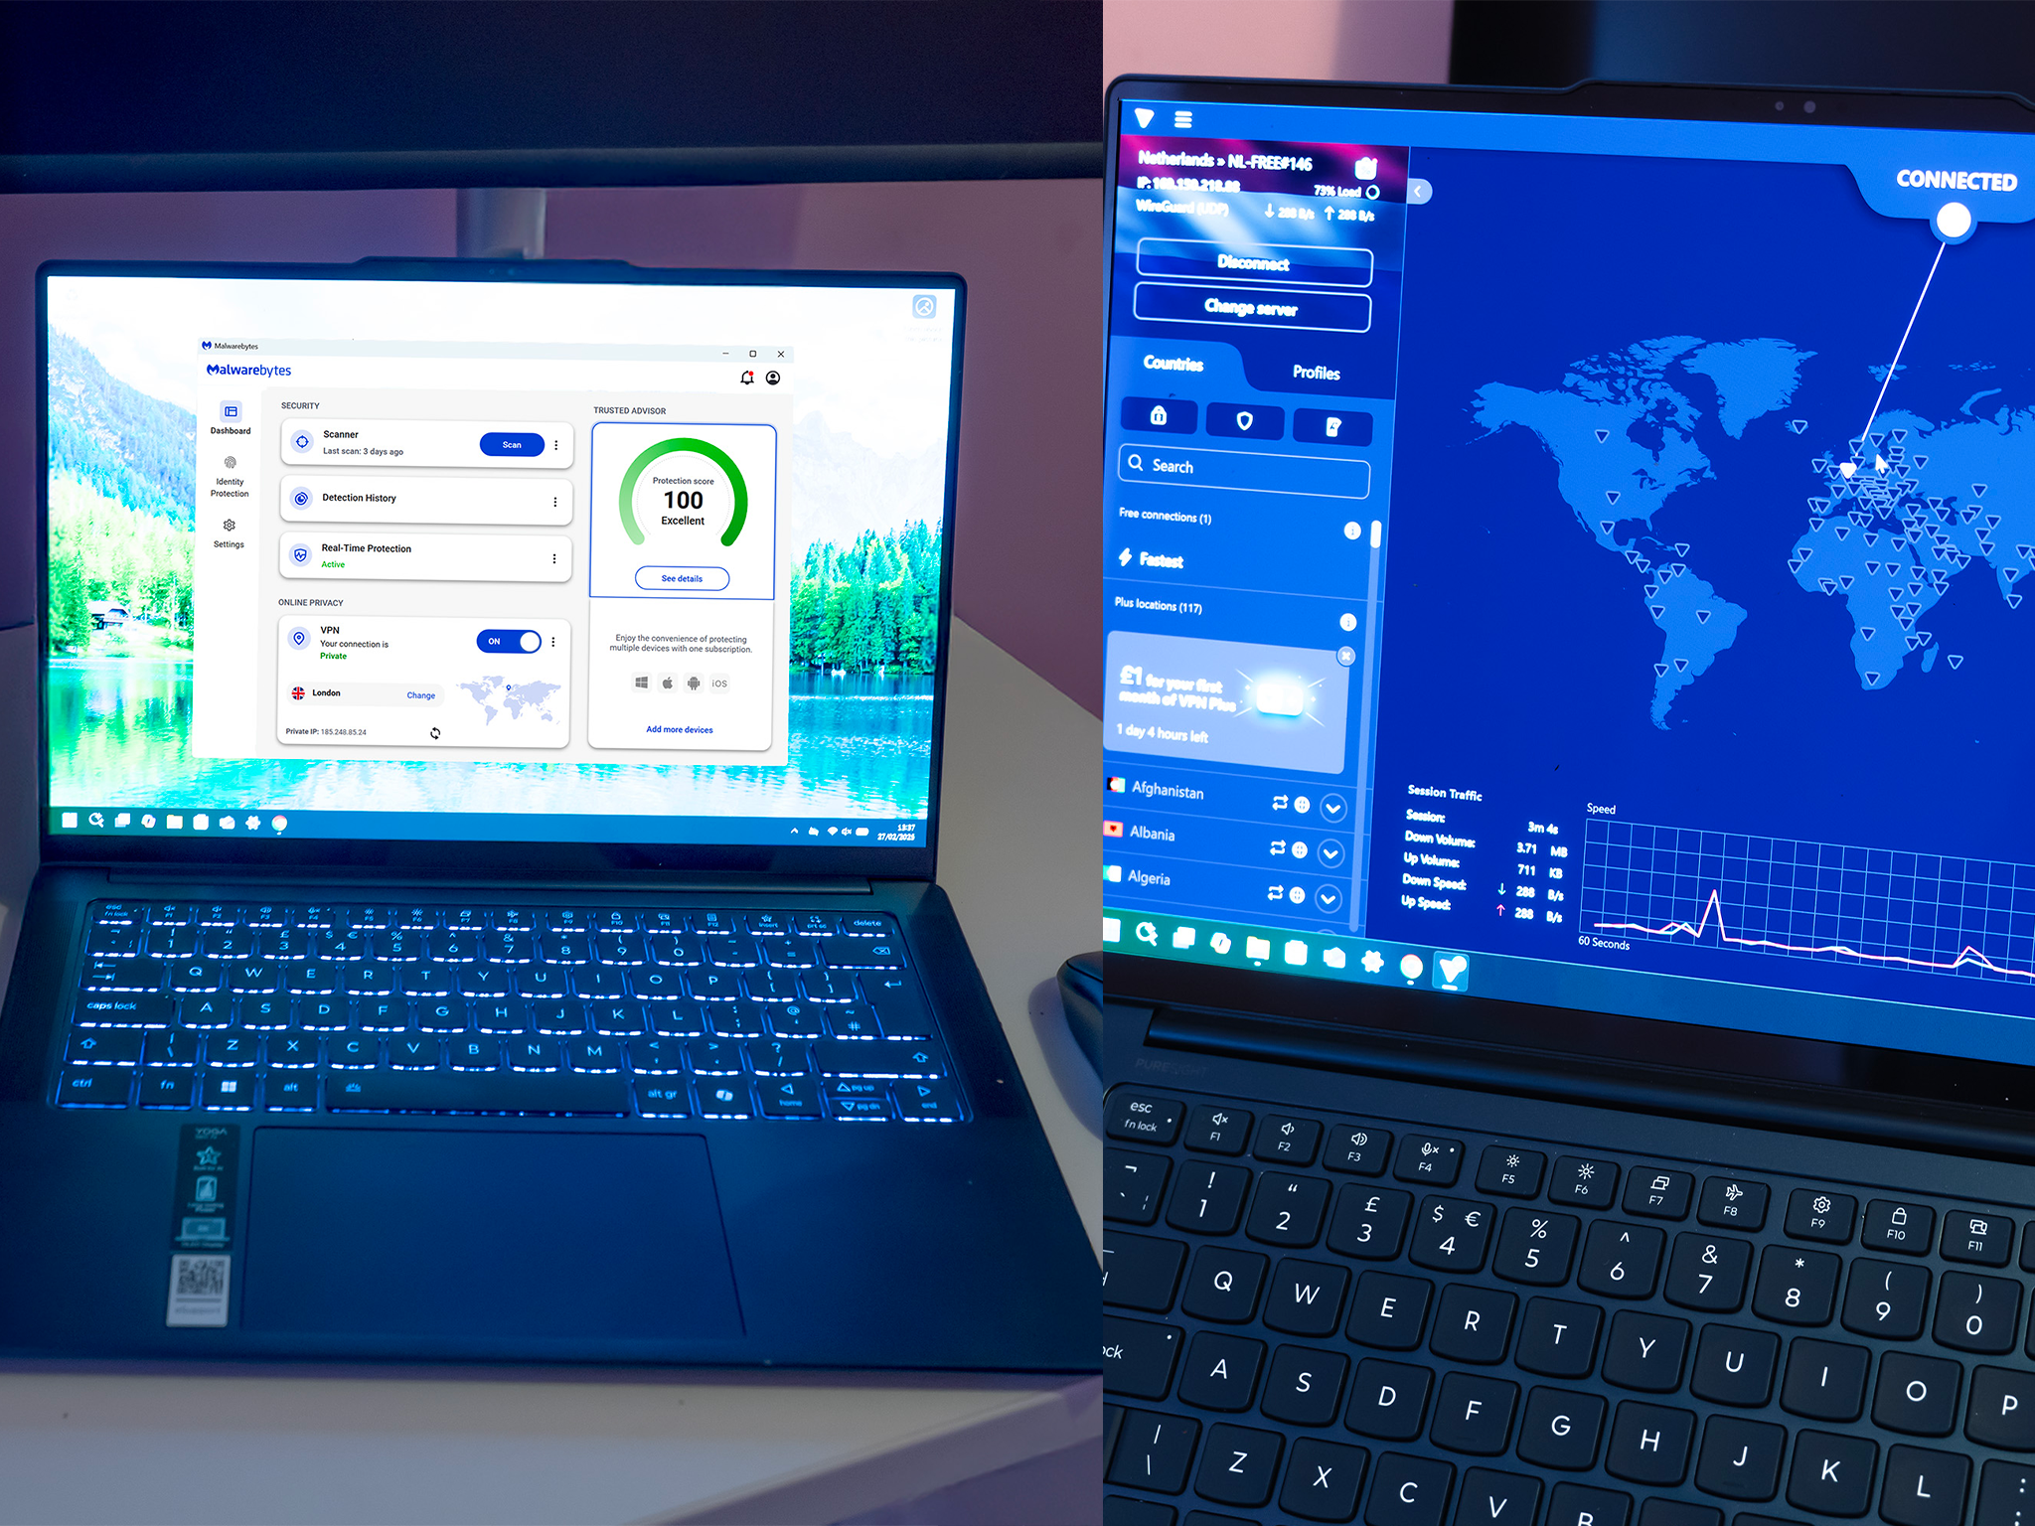Click the Scanner menu item in Malwarebytes
Image resolution: width=2035 pixels, height=1526 pixels.
tap(340, 439)
